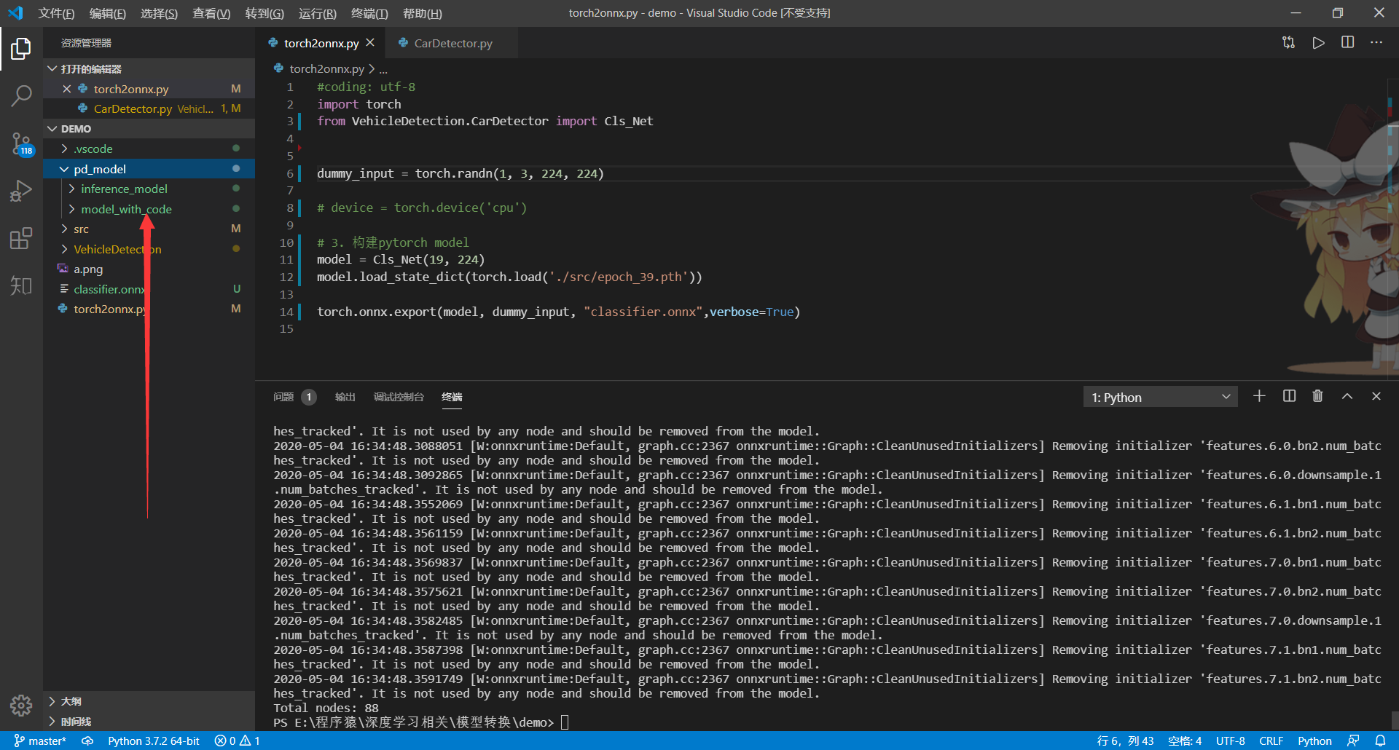Screen dimensions: 1399x750
Task: Expand the src folder
Action: (x=149, y=229)
